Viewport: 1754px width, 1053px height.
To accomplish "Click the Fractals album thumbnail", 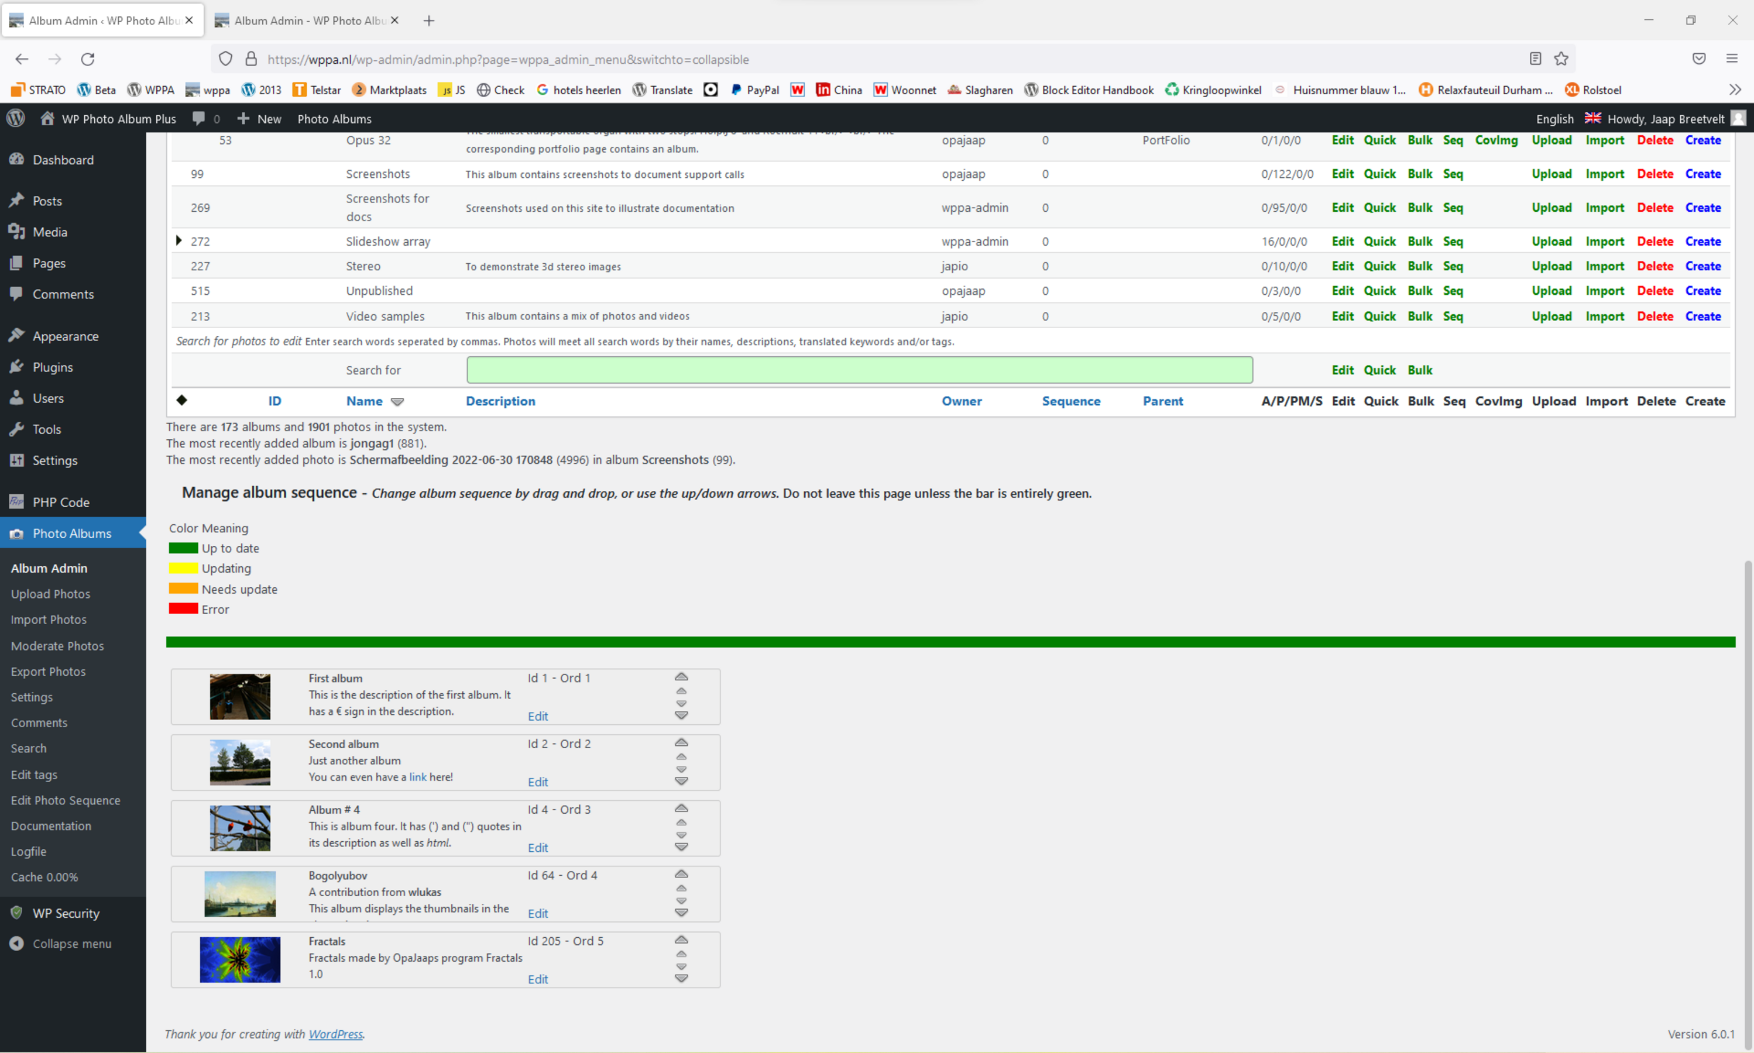I will [x=240, y=959].
